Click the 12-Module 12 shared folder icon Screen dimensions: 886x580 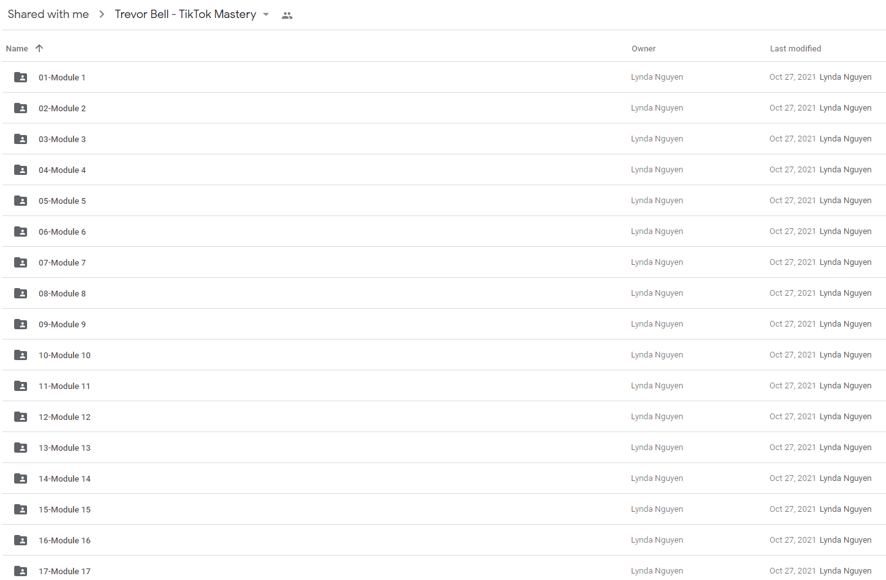click(x=21, y=417)
